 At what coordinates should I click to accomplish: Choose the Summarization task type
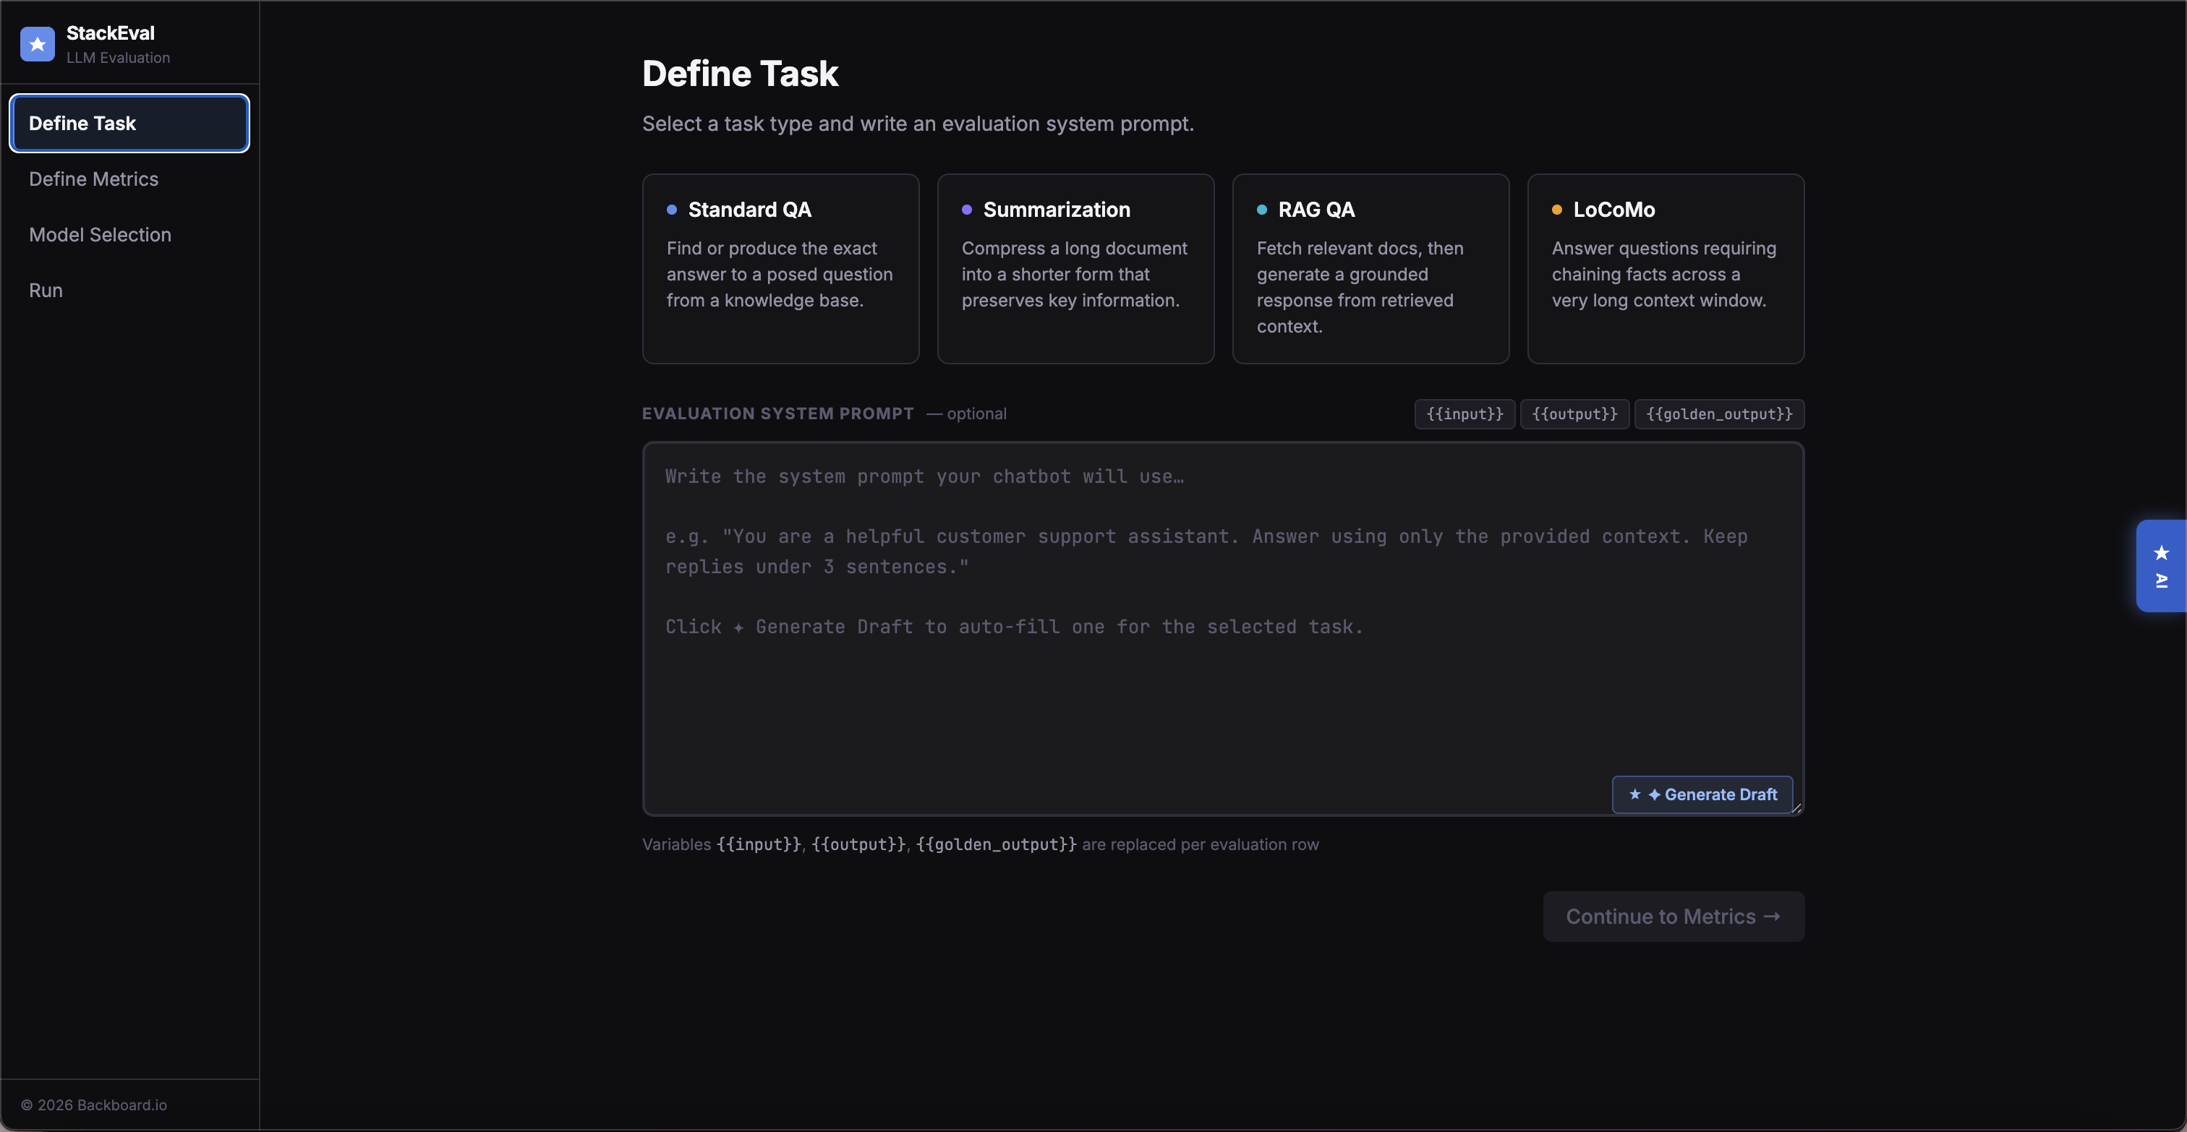click(1075, 269)
